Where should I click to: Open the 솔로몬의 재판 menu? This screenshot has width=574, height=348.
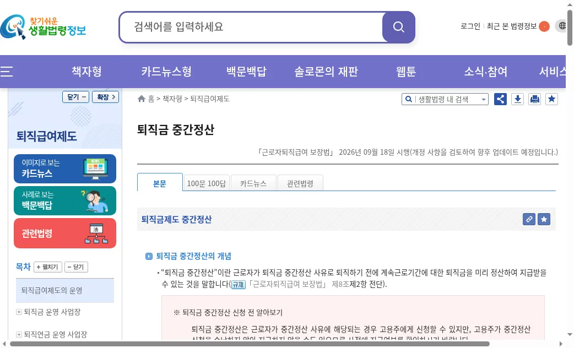(326, 72)
